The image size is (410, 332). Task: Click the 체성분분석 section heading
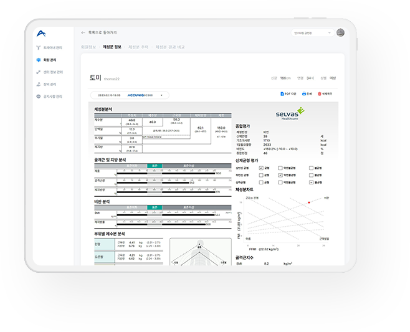click(103, 109)
